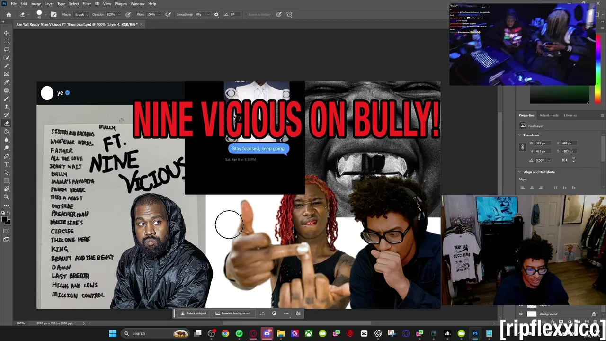The height and width of the screenshot is (341, 606).
Task: Flip layer vertically in Properties
Action: (573, 160)
